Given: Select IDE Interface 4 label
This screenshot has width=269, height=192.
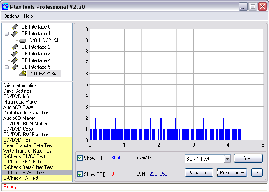Looking at the screenshot, I should tap(35, 60).
